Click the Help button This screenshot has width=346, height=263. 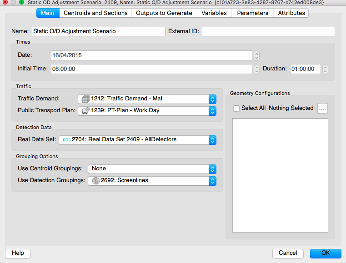click(18, 253)
